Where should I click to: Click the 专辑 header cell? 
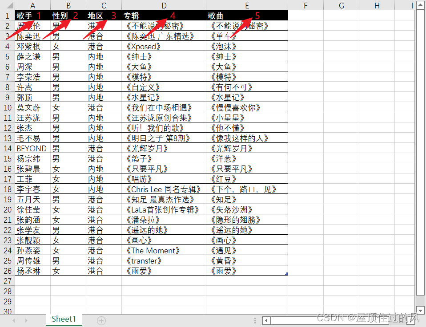[x=164, y=16]
